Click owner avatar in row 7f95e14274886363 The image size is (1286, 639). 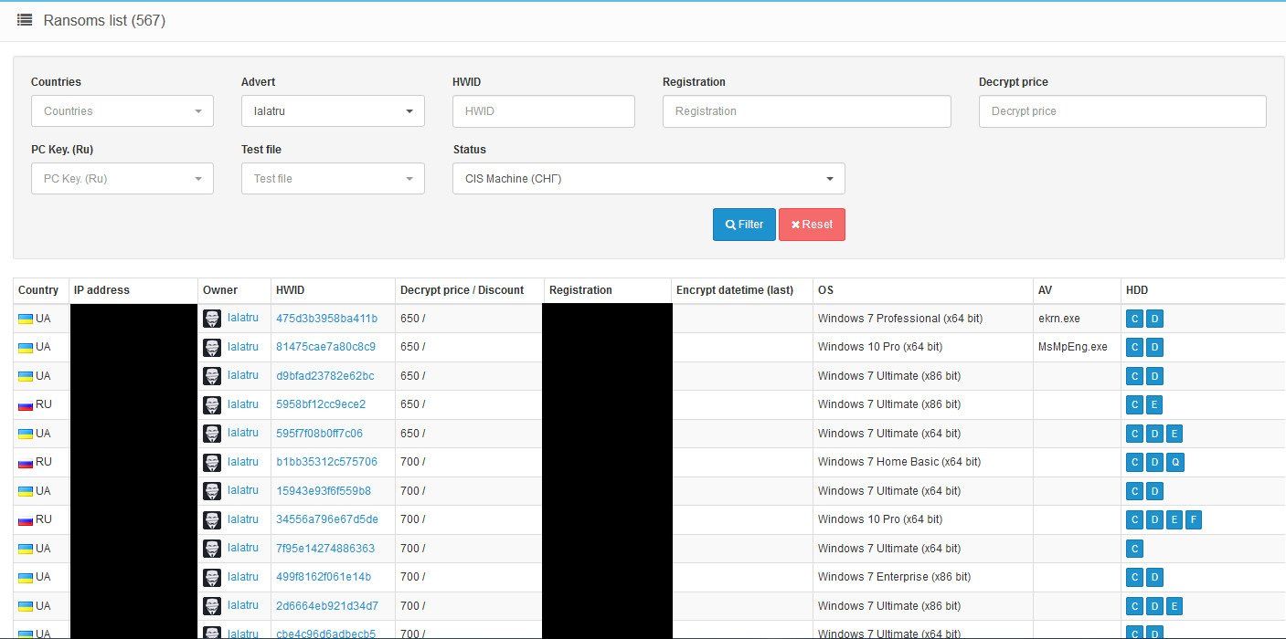pos(212,549)
